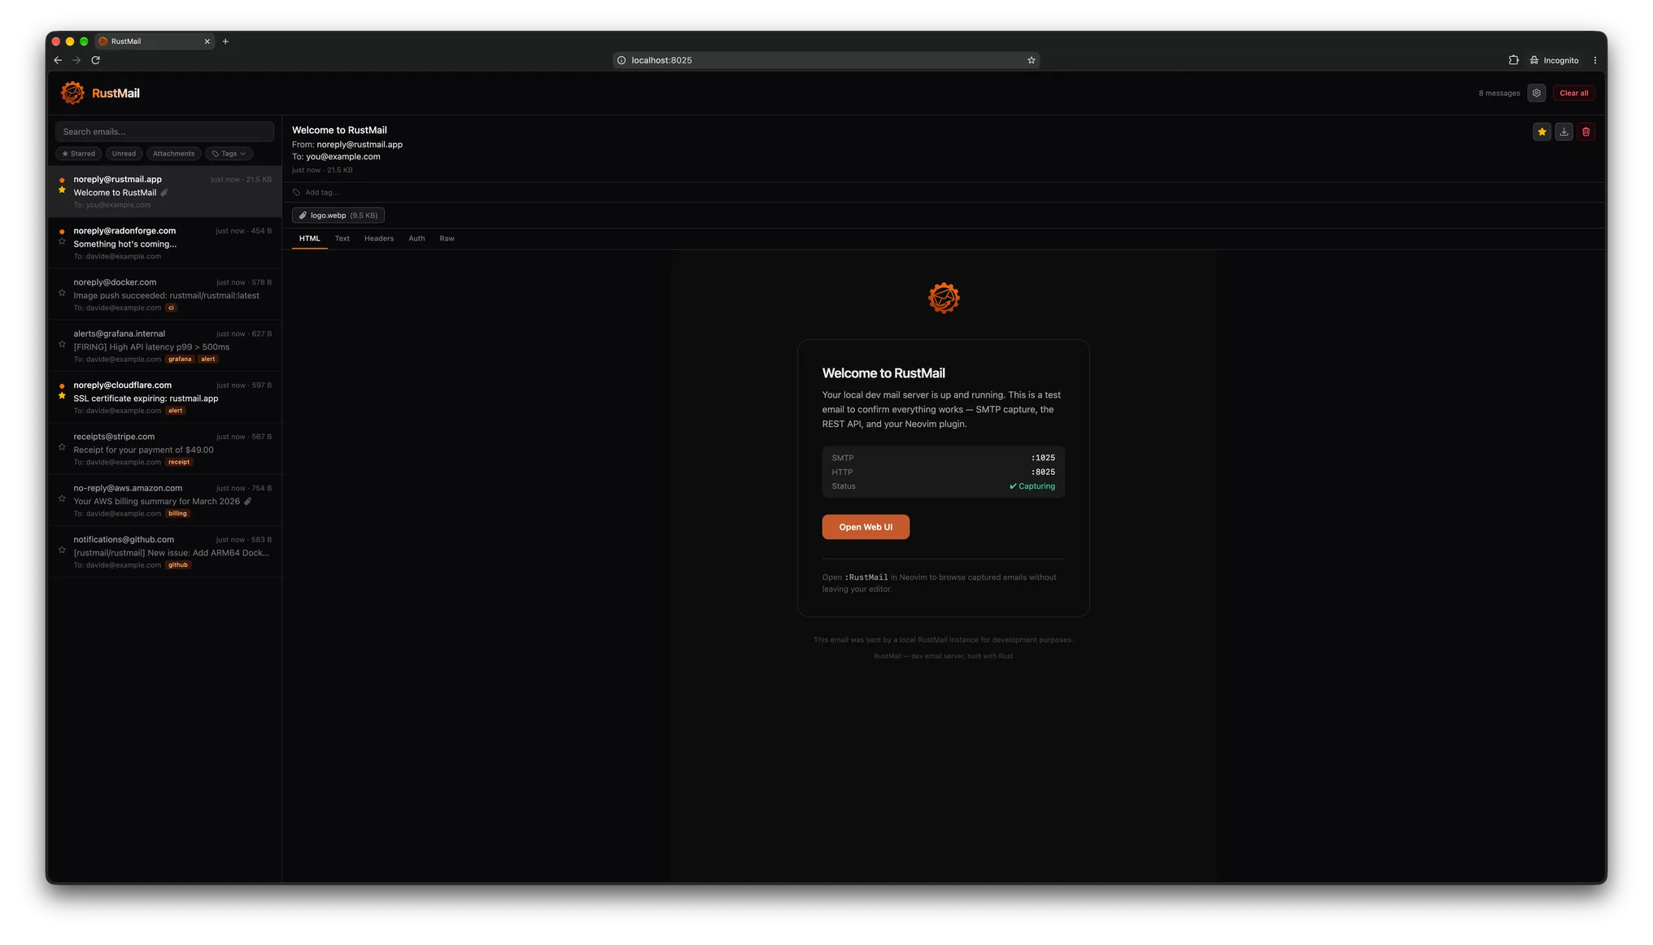Click alert tag on Grafana email
The image size is (1653, 945).
click(208, 359)
